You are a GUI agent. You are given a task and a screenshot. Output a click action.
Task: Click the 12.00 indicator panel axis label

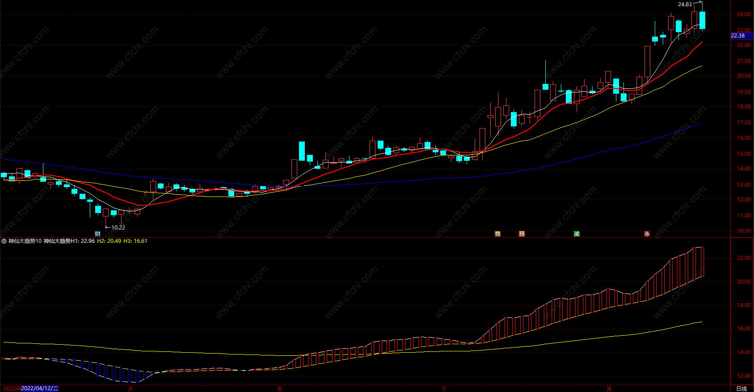point(744,376)
